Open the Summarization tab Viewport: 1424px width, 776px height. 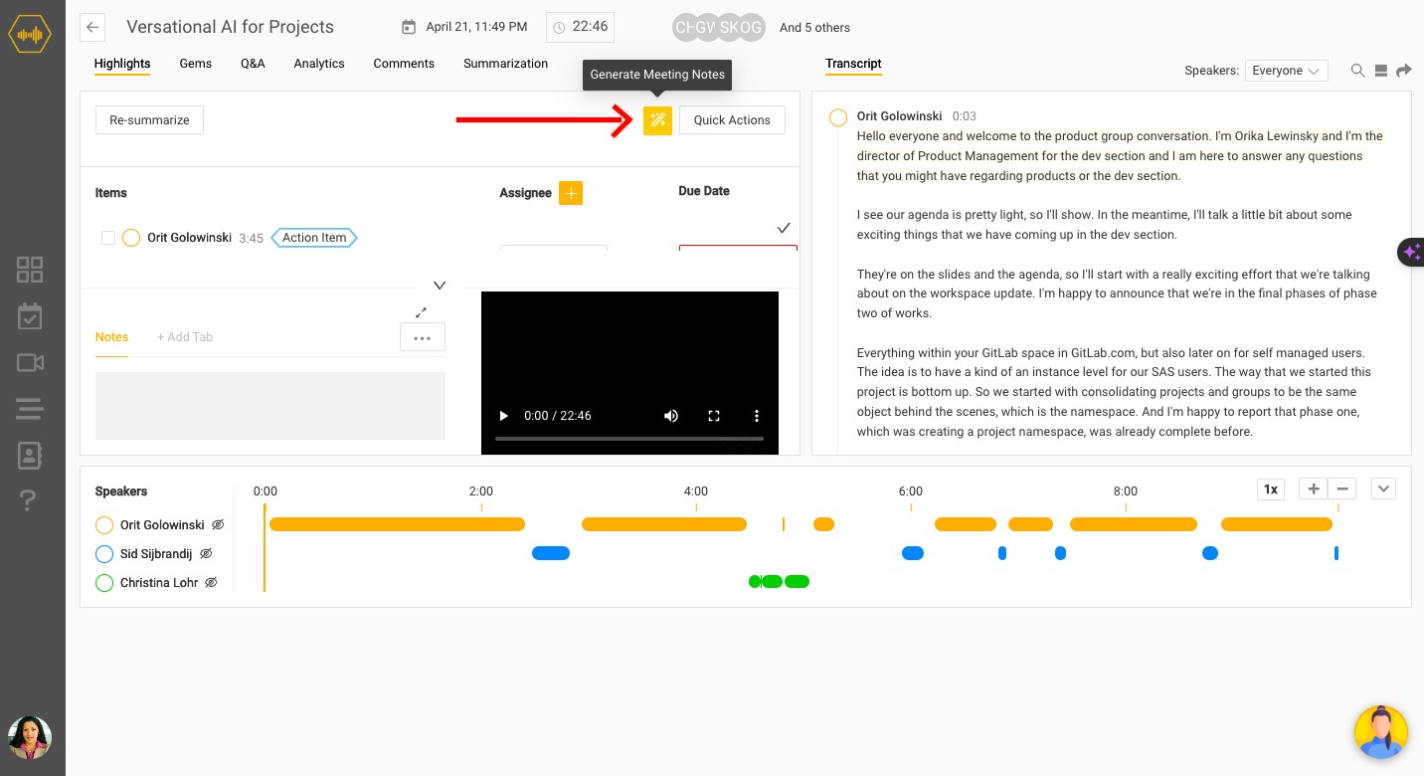[505, 64]
